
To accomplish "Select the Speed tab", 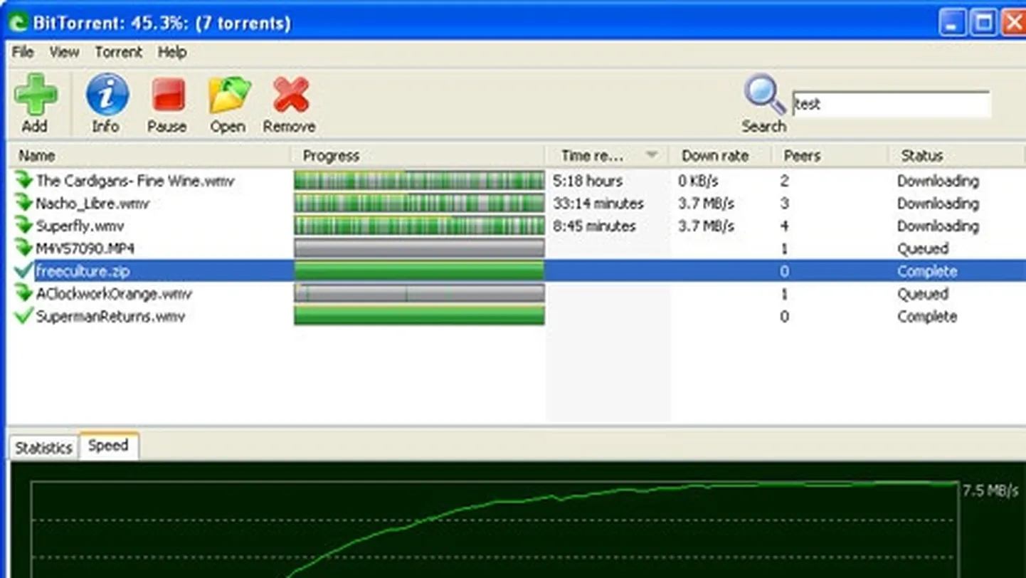I will (108, 446).
